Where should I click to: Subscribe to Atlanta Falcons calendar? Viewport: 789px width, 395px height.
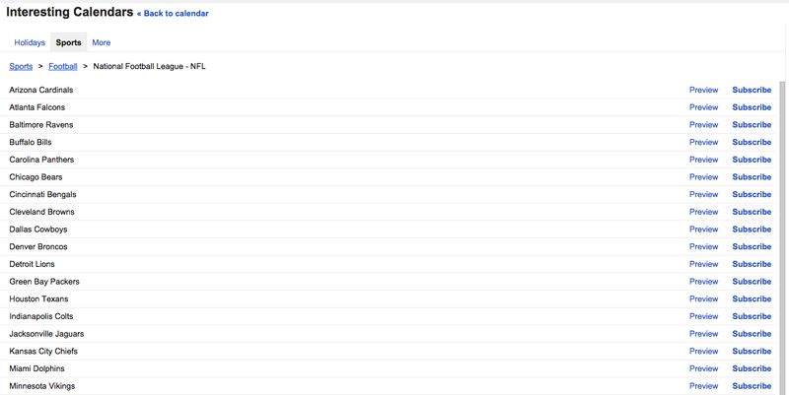[x=752, y=107]
